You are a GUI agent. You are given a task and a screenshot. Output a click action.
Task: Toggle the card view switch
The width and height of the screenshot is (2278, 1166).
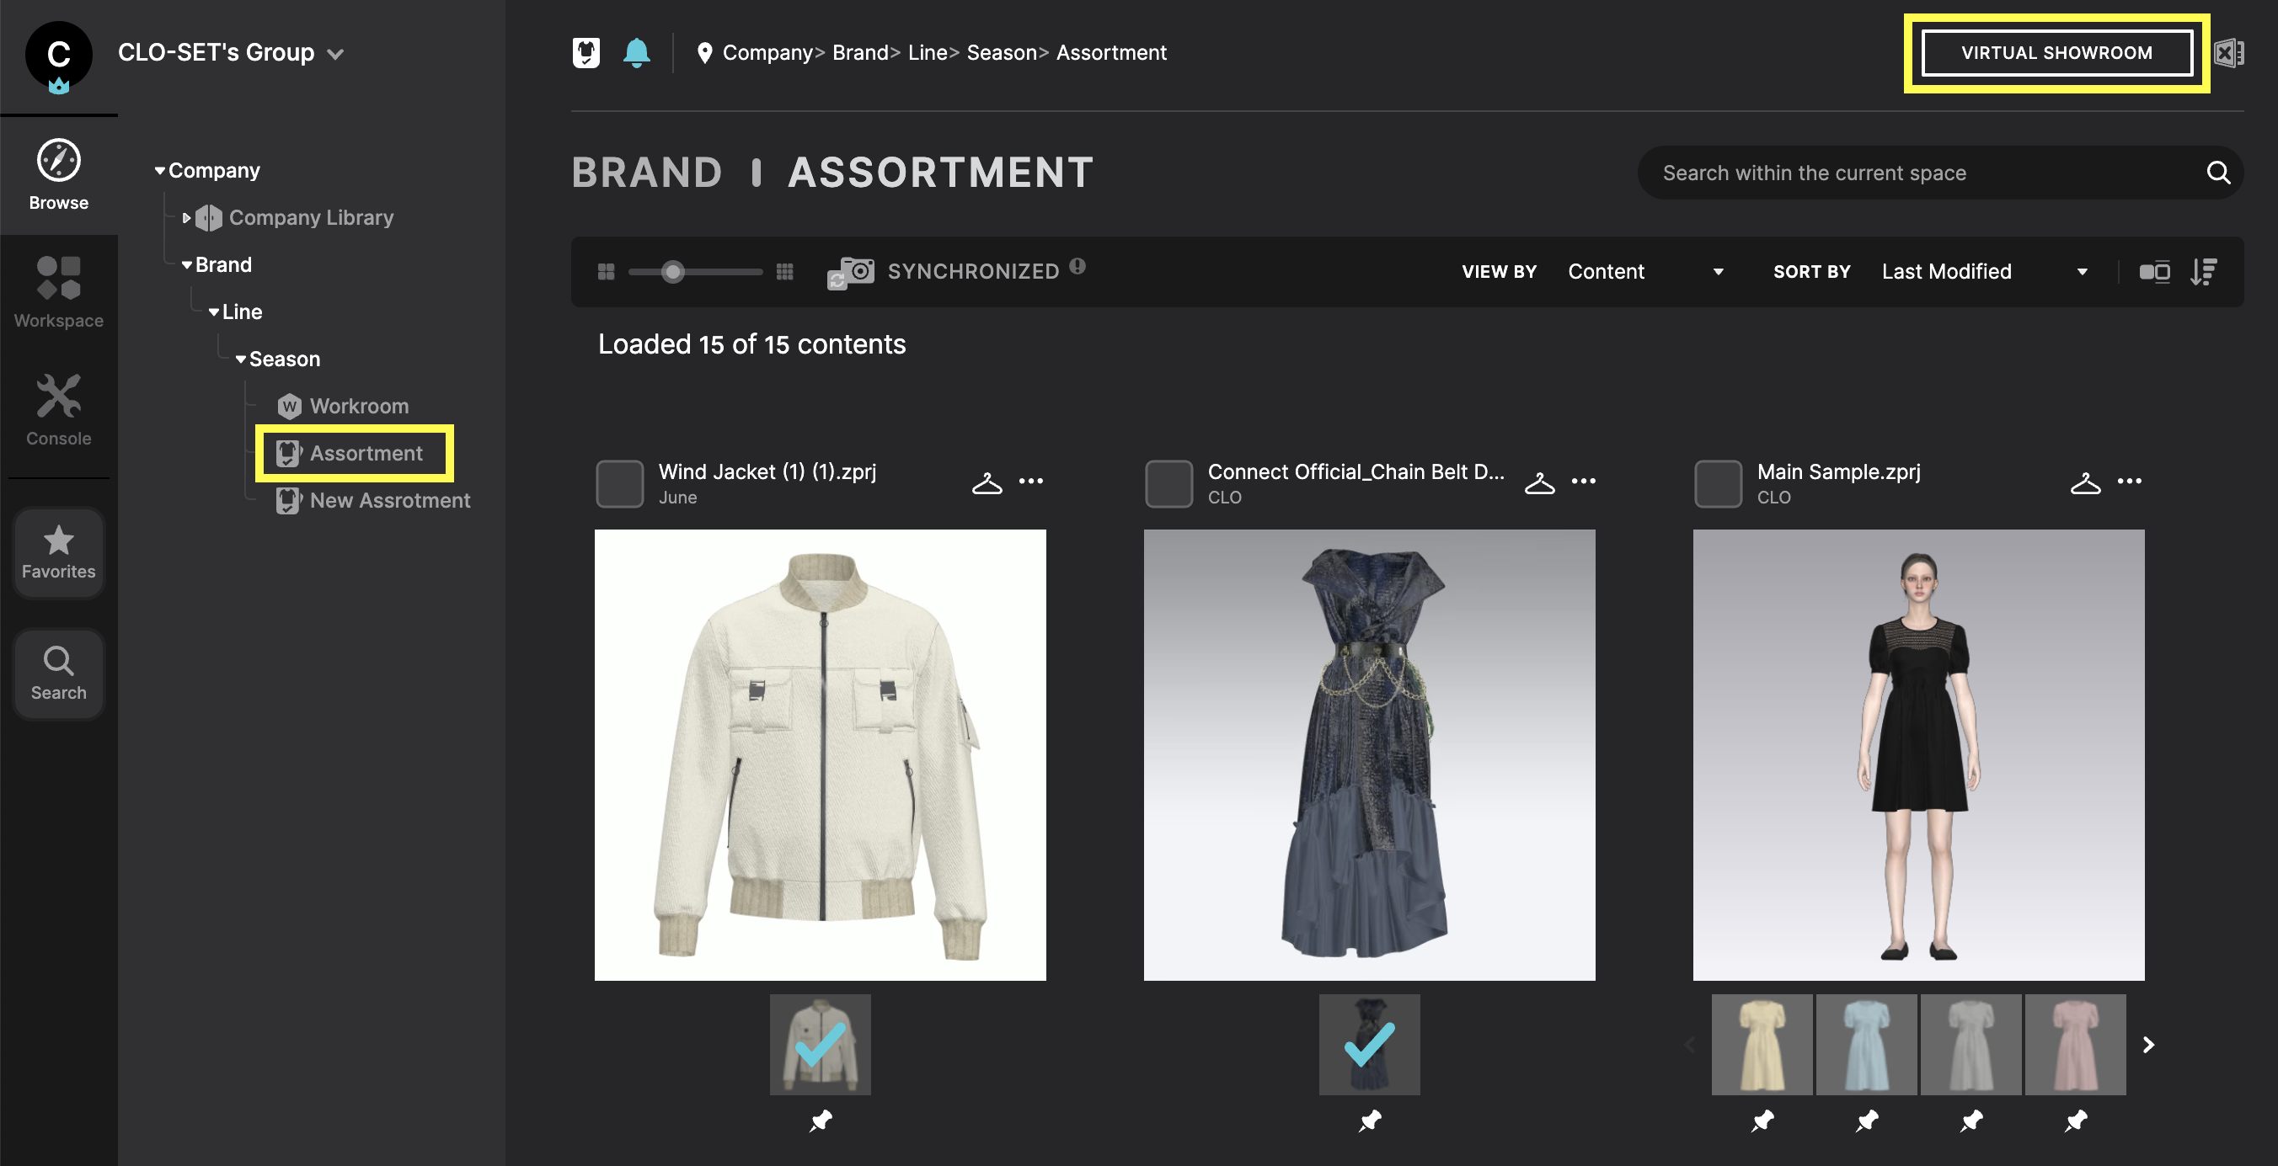[x=2157, y=271]
